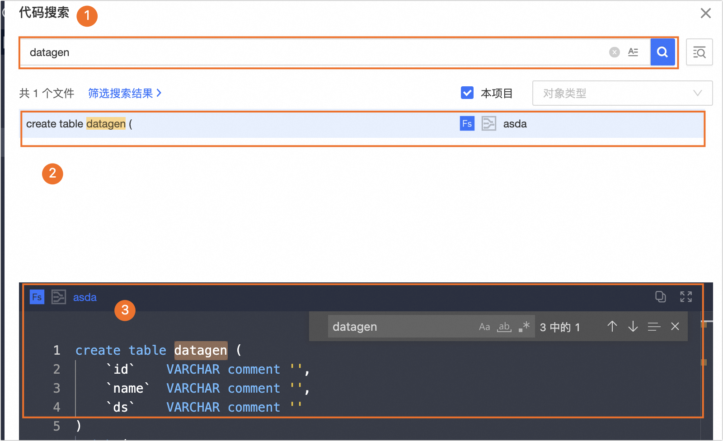
Task: Click asda name in the result row
Action: [x=515, y=124]
